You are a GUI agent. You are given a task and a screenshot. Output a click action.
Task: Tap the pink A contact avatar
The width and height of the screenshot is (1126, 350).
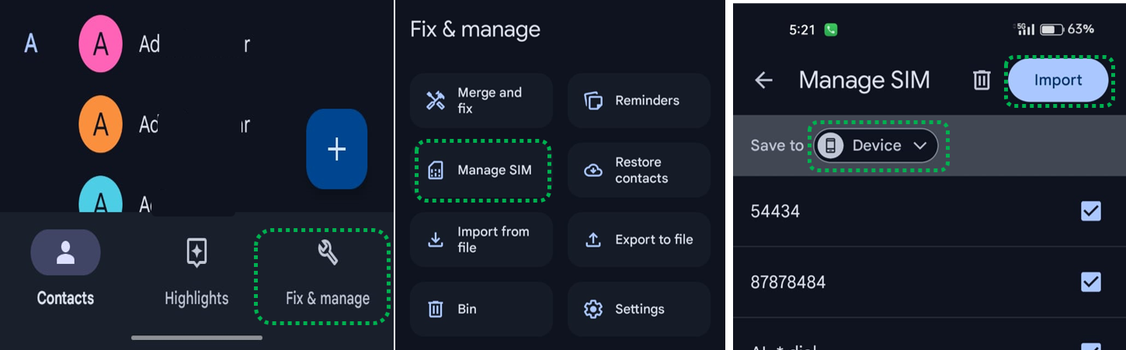101,44
